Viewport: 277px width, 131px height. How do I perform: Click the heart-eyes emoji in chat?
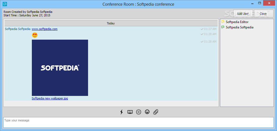[35, 35]
